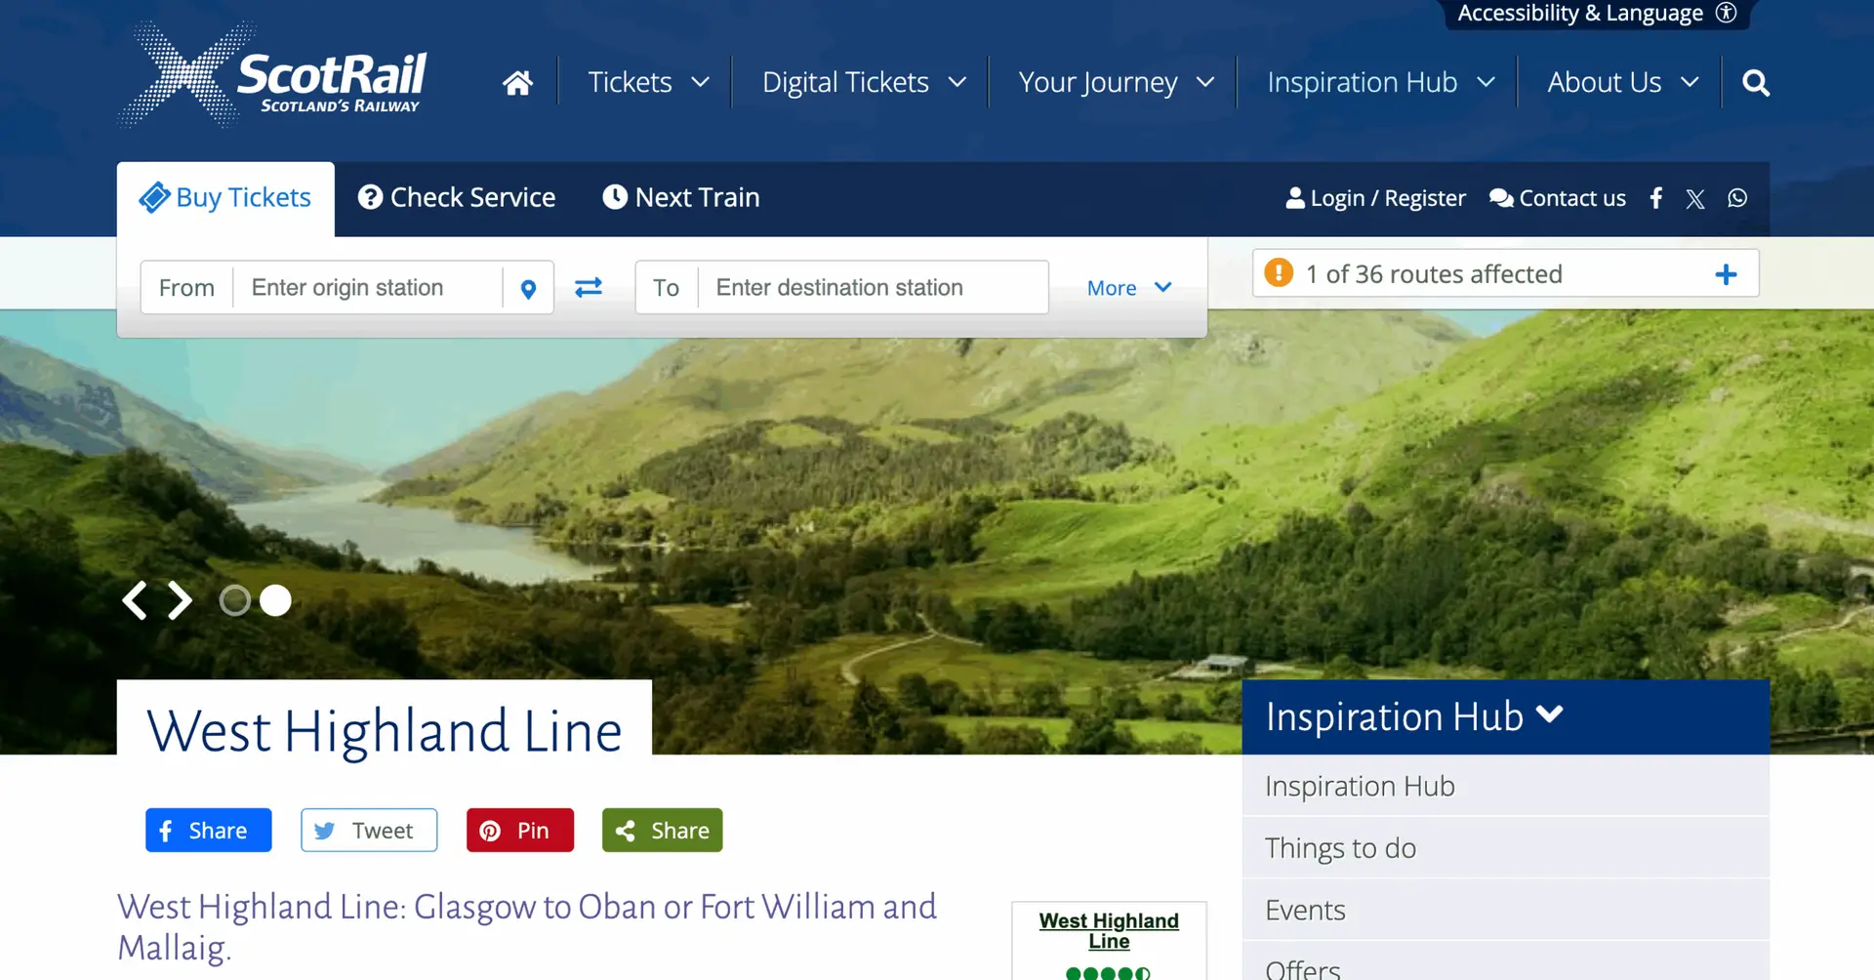
Task: Expand More journey options
Action: (x=1129, y=288)
